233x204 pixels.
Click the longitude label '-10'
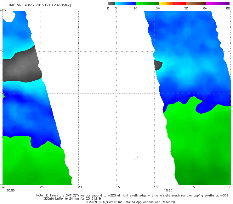click(155, 187)
